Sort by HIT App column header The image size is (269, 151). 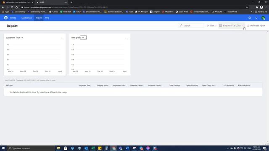(x=9, y=86)
